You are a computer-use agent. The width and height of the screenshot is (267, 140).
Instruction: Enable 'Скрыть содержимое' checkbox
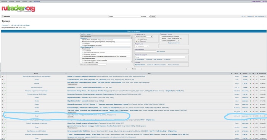coord(161,41)
